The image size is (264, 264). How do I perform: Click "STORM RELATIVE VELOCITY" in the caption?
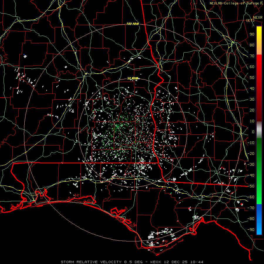91,262
